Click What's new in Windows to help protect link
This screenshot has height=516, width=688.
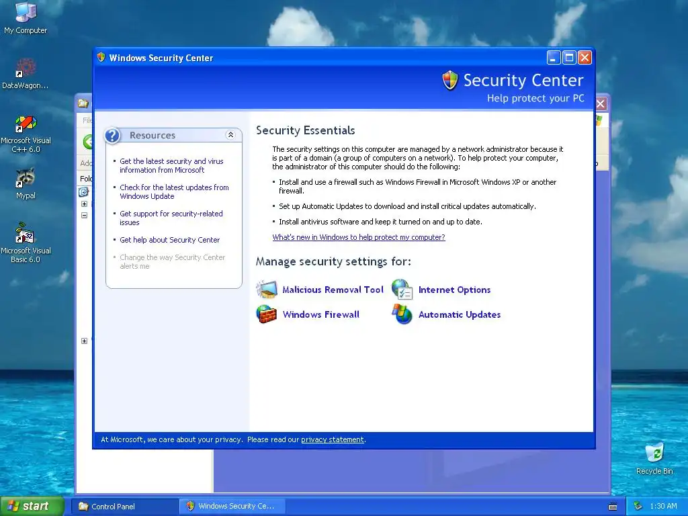(359, 237)
